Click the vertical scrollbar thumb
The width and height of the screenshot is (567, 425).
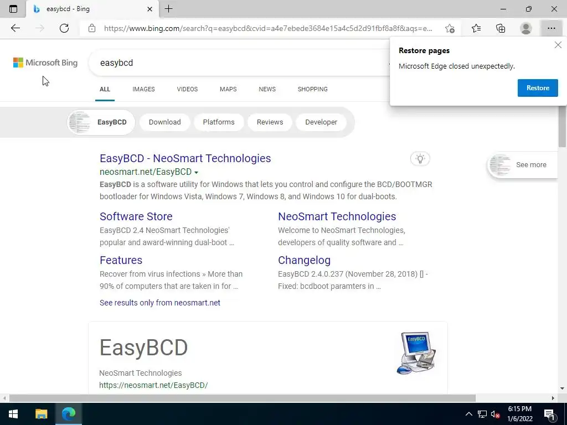[562, 127]
